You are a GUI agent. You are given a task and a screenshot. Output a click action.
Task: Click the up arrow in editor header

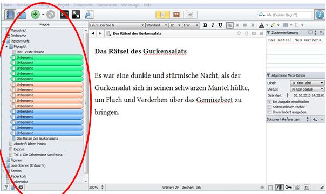pos(239,33)
